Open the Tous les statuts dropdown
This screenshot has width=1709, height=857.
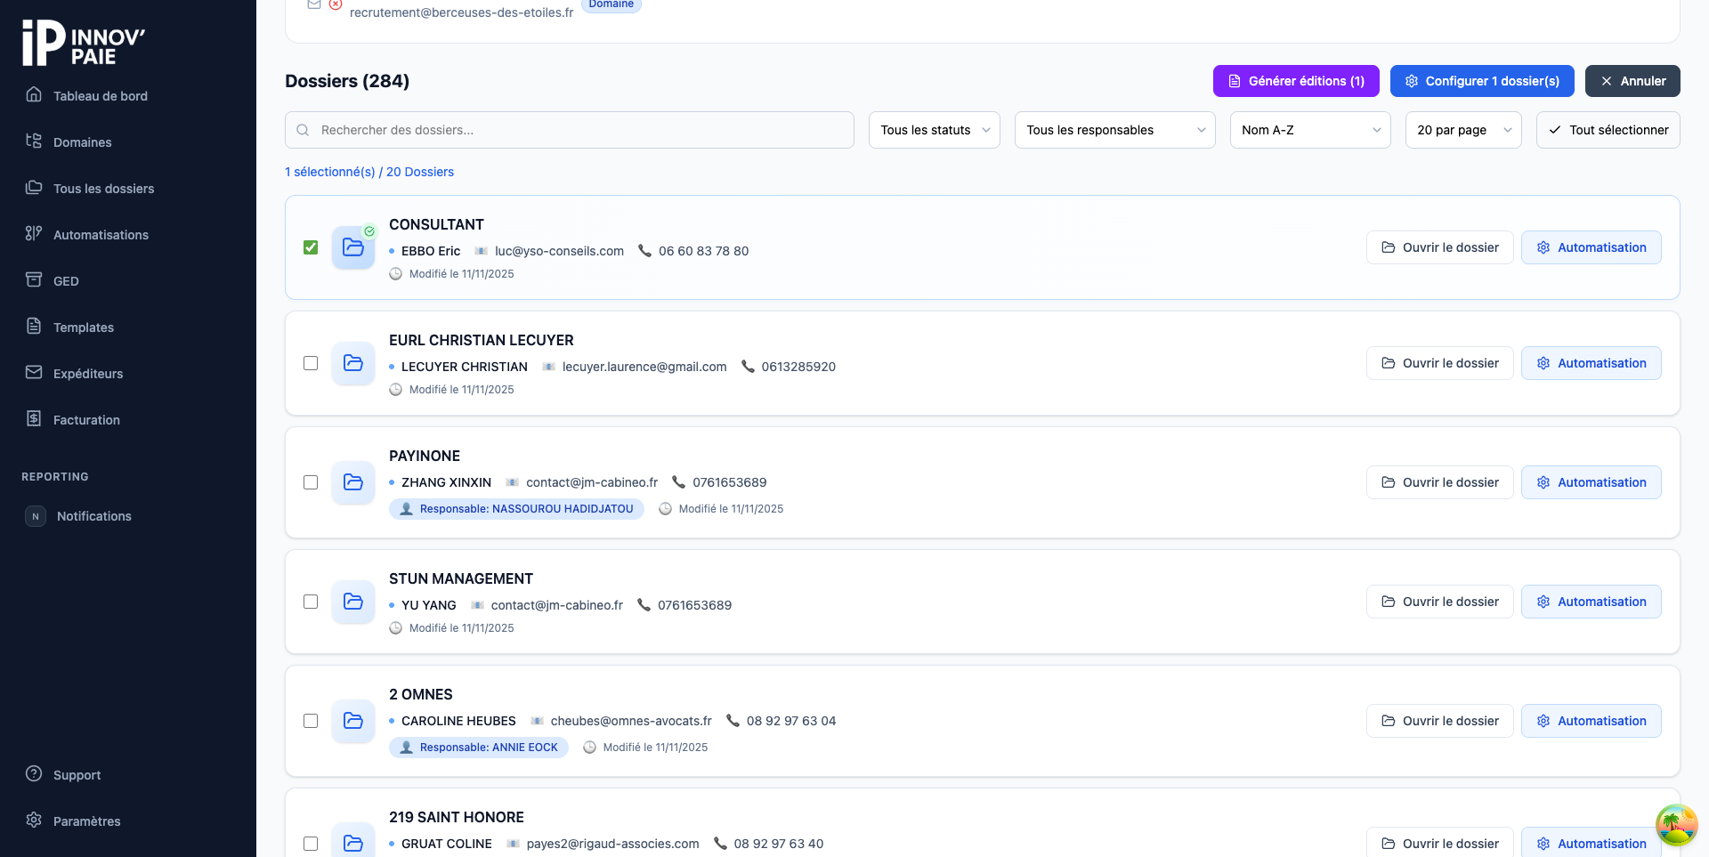pyautogui.click(x=934, y=130)
